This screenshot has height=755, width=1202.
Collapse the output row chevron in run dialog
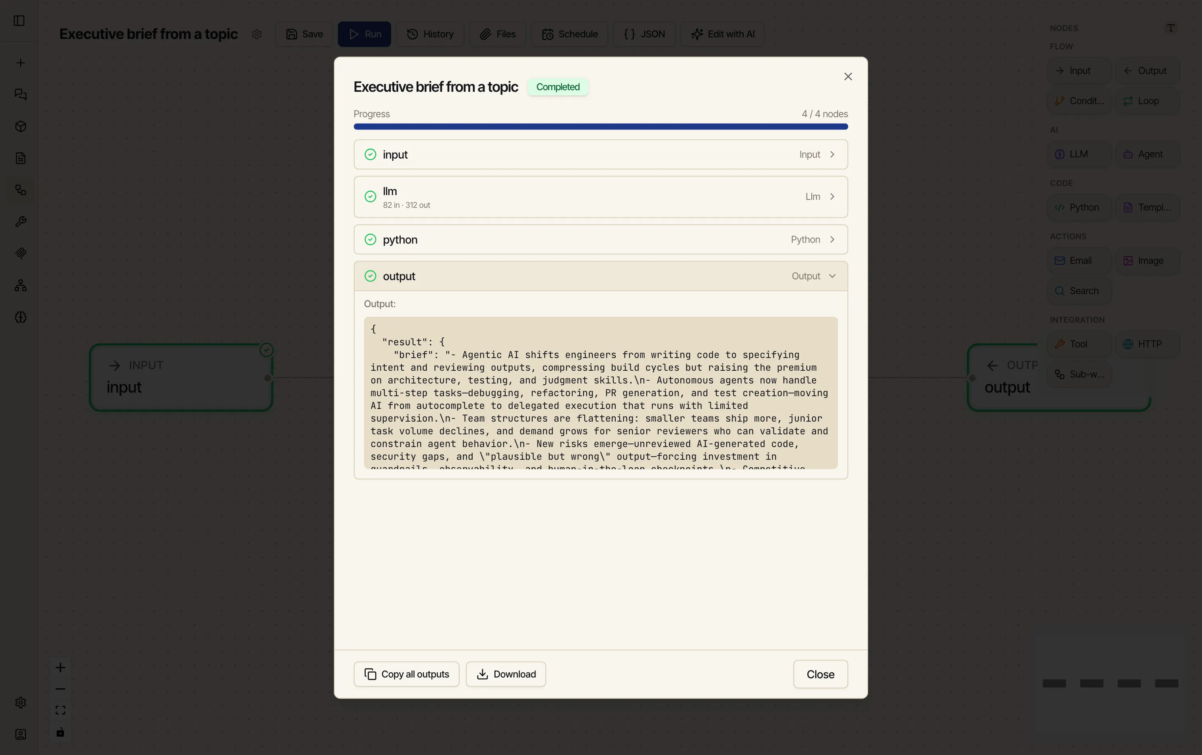click(x=832, y=276)
